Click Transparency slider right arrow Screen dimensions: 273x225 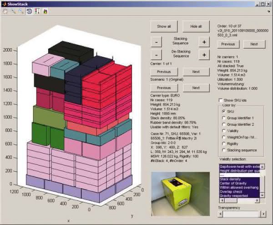tap(263, 214)
